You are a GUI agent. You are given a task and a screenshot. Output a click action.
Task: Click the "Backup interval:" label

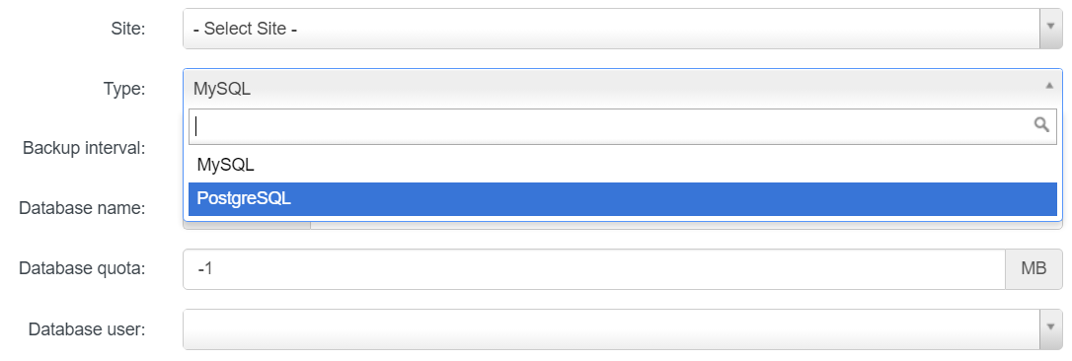[84, 148]
